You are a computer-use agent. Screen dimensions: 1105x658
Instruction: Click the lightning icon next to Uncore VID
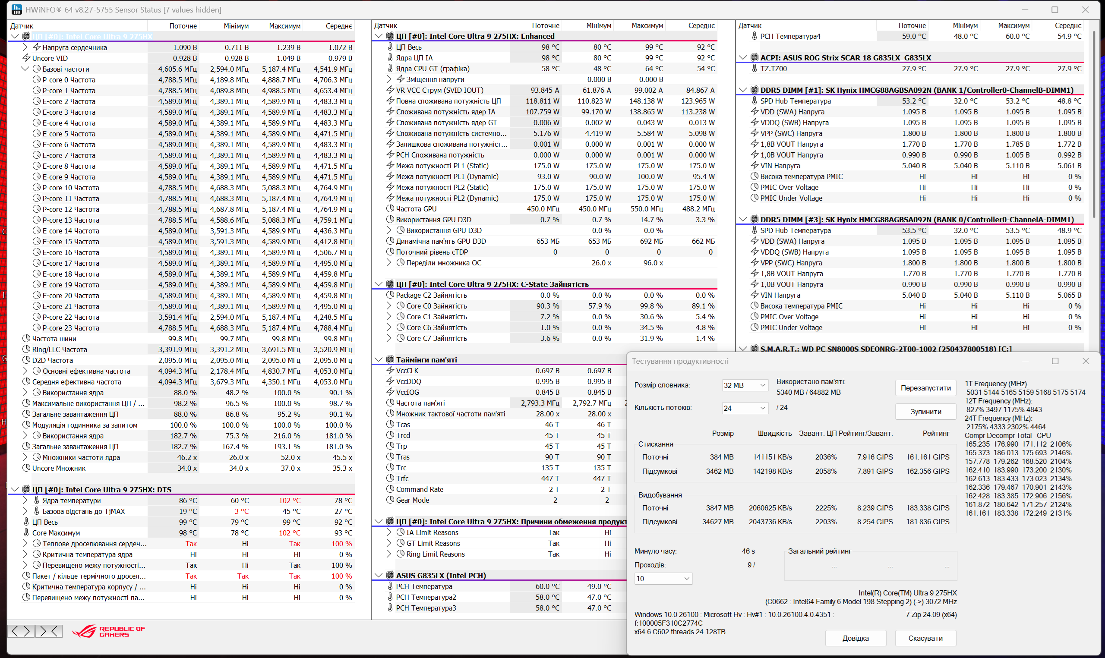(26, 58)
